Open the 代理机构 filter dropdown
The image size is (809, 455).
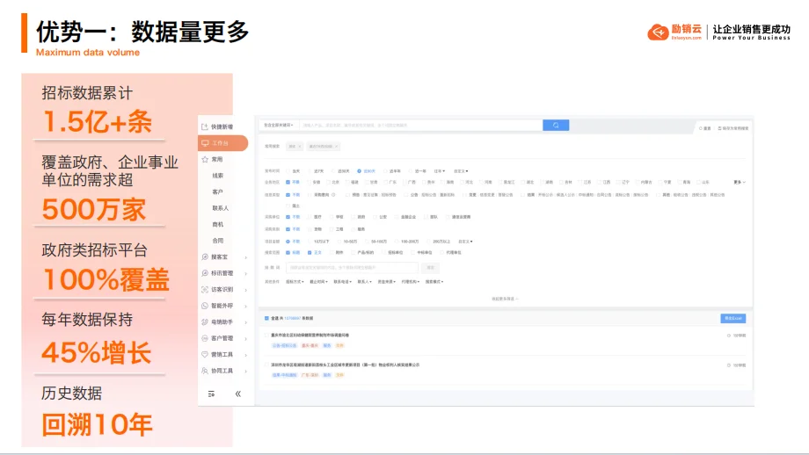[x=410, y=282]
